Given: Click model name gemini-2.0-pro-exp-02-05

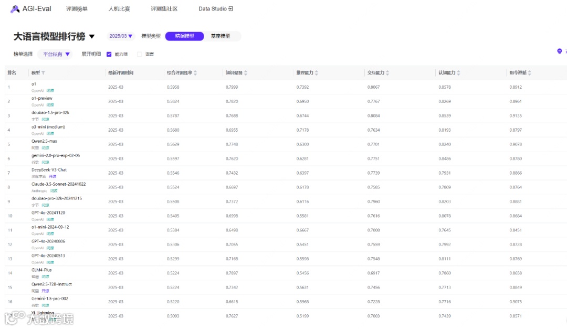Looking at the screenshot, I should pyautogui.click(x=56, y=155).
